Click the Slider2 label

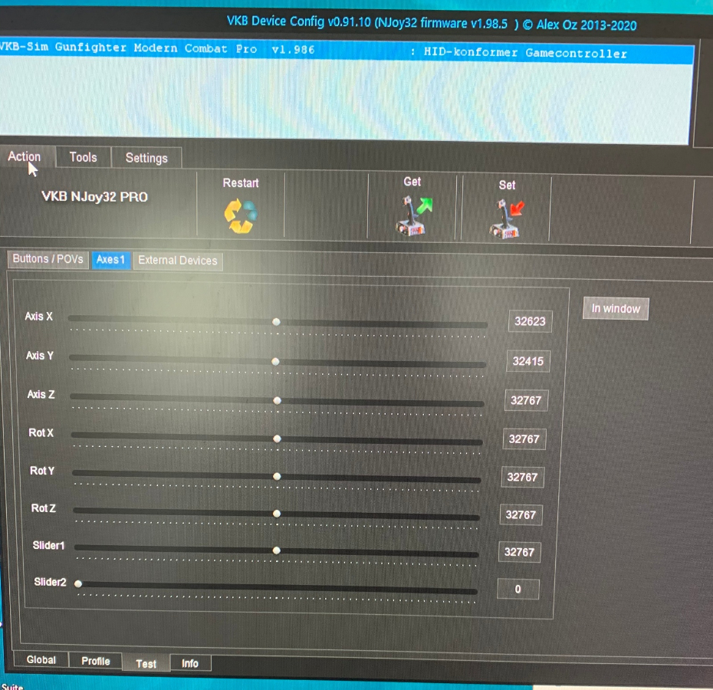coord(50,582)
